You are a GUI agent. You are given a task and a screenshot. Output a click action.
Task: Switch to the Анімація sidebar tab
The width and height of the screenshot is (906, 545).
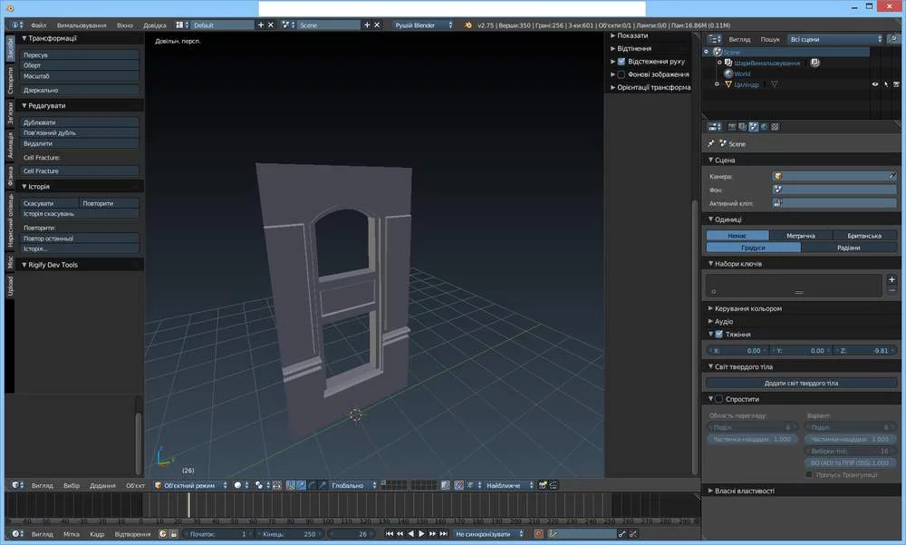point(10,144)
